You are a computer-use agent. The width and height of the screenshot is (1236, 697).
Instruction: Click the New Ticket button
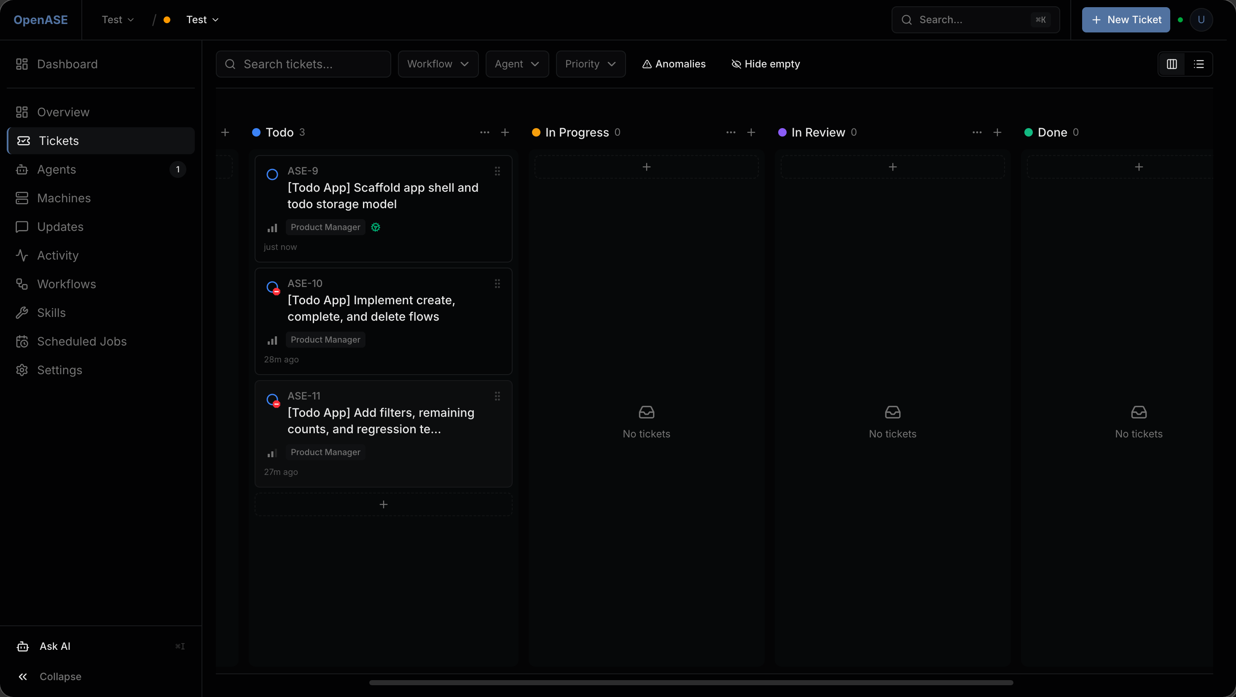(x=1126, y=20)
